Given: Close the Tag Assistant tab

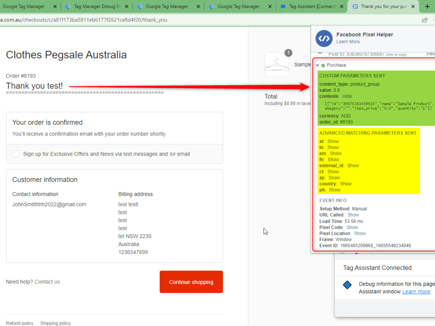Looking at the screenshot, I should [x=341, y=7].
